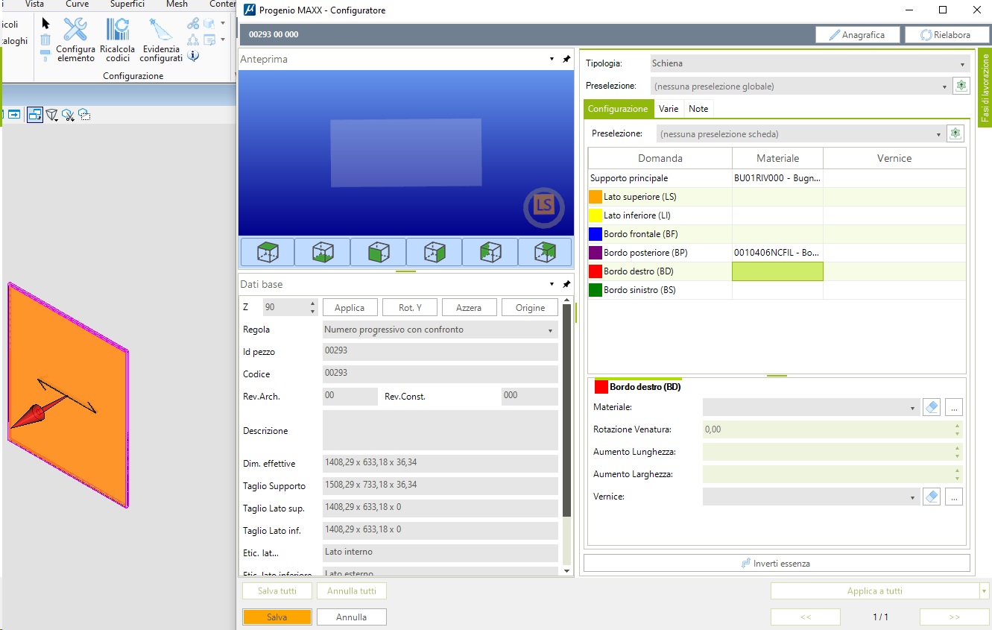
Task: Click the Salva button
Action: pos(277,617)
